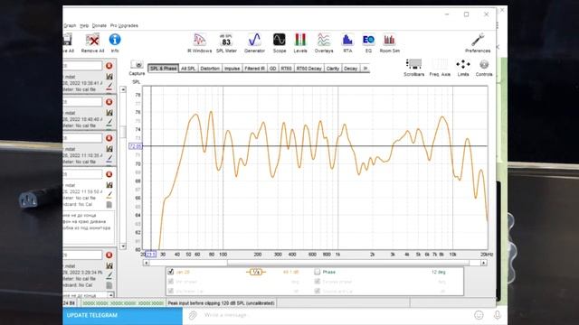This screenshot has width=579, height=325.
Task: Click the name field of 10:38:41 measurement
Action: (82, 66)
